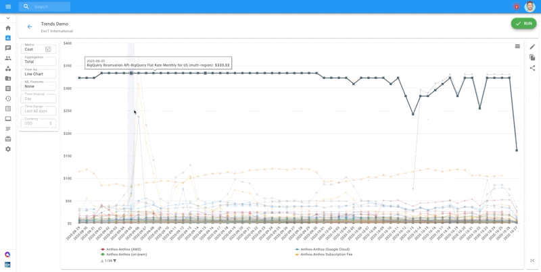This screenshot has width=541, height=272.
Task: Open the Time Range Last 60 days dropdown
Action: (x=39, y=111)
